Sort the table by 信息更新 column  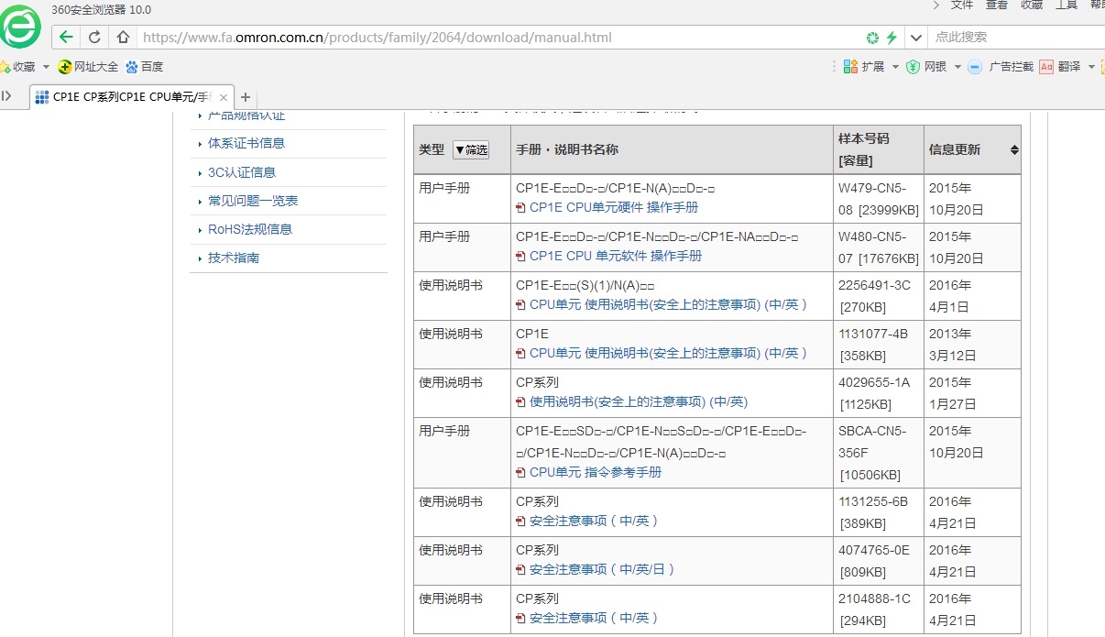click(x=1013, y=149)
